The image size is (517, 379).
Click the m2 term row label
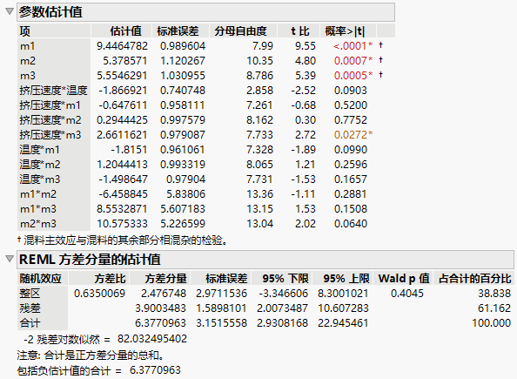(27, 61)
